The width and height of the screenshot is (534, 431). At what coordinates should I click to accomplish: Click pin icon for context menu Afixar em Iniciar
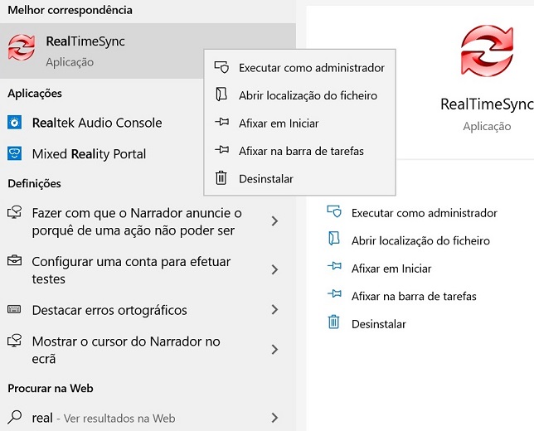tap(221, 122)
